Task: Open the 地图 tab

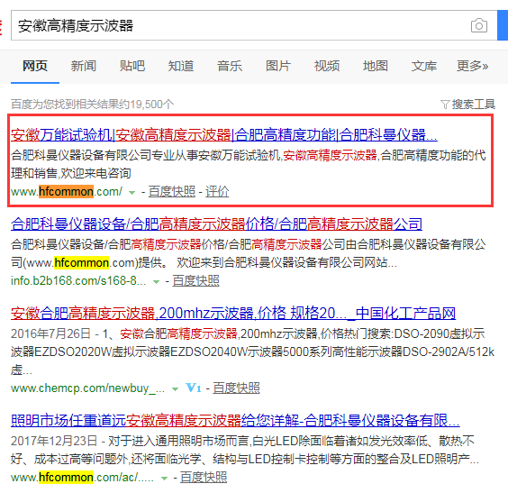Action: pos(376,66)
